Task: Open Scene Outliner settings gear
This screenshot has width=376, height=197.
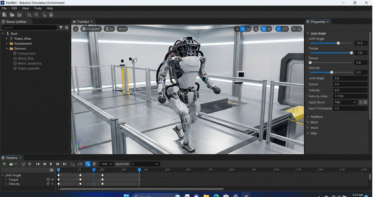Action: tap(67, 27)
